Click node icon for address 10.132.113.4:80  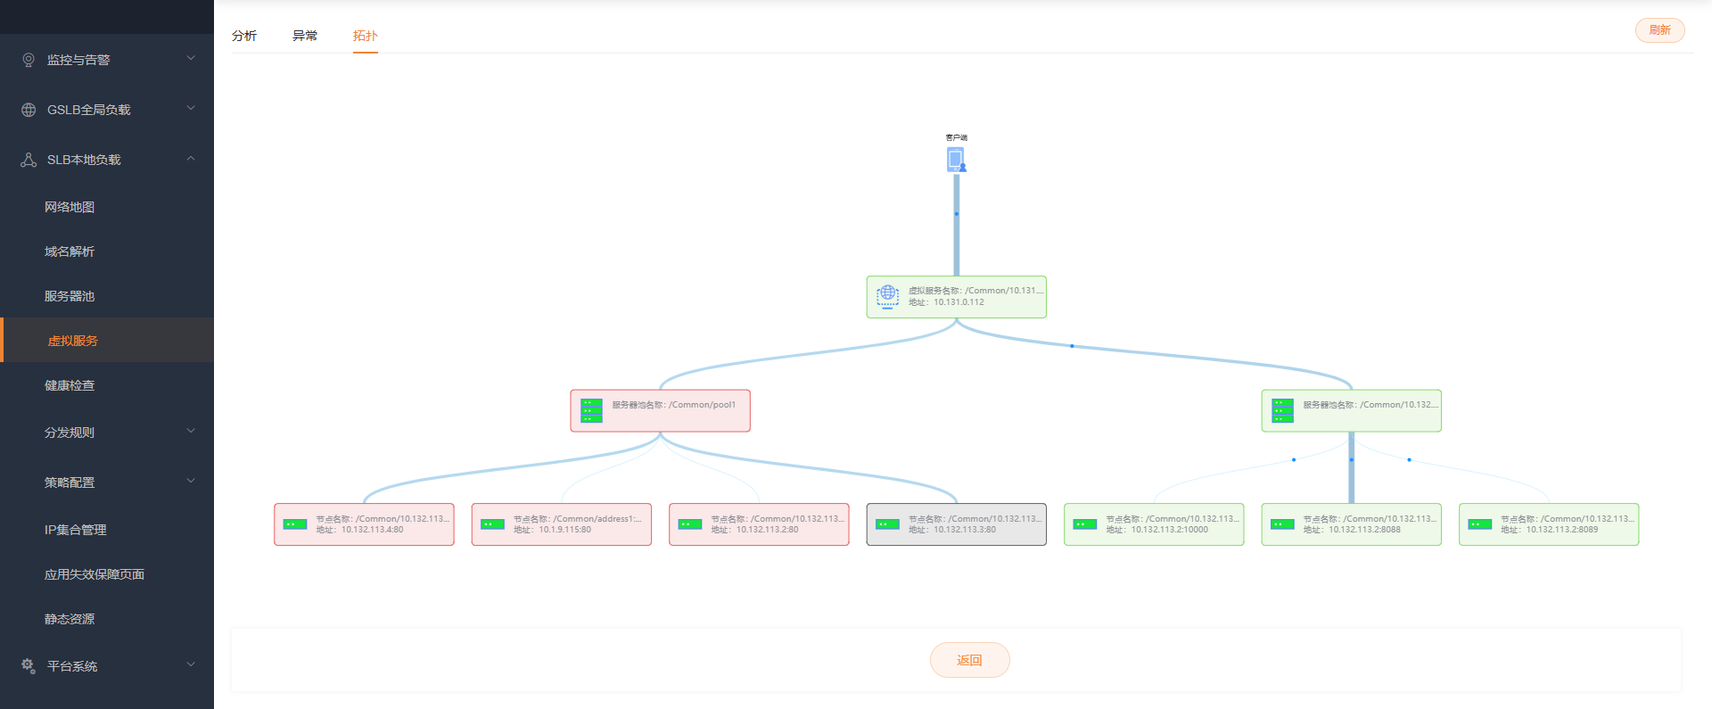tap(295, 524)
